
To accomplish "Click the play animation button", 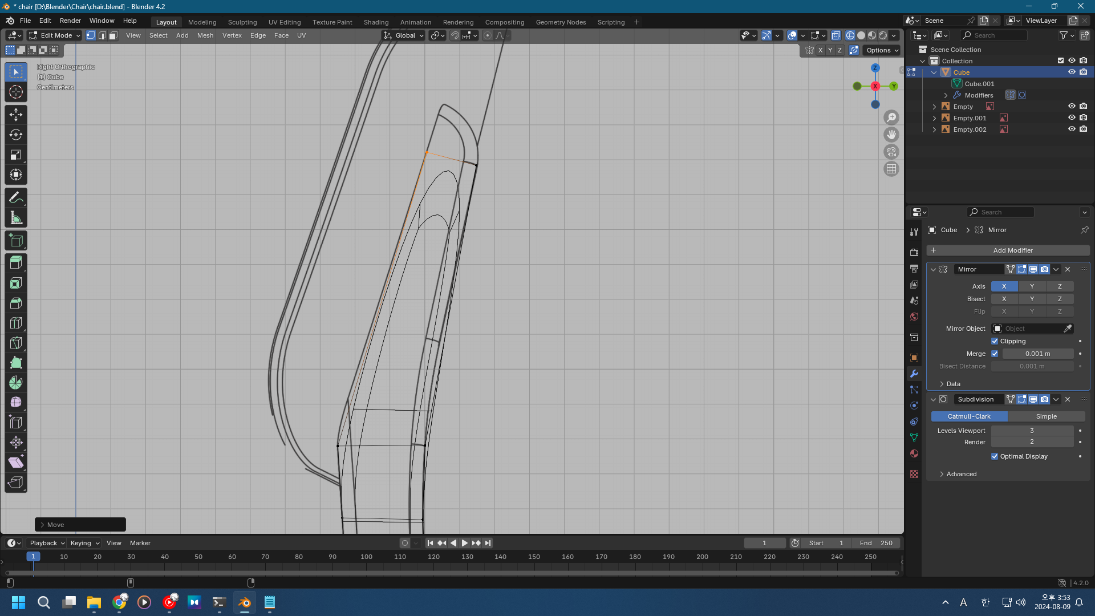I will pyautogui.click(x=464, y=543).
